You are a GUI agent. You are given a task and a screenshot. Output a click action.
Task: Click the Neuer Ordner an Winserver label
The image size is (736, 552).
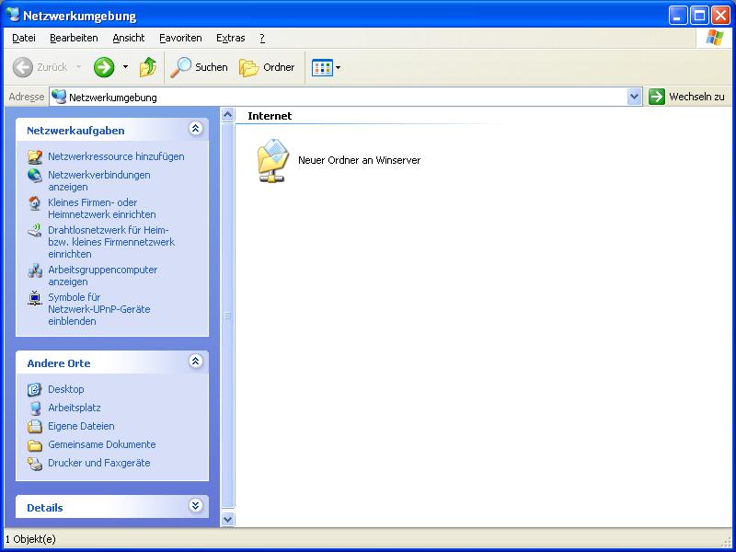359,160
